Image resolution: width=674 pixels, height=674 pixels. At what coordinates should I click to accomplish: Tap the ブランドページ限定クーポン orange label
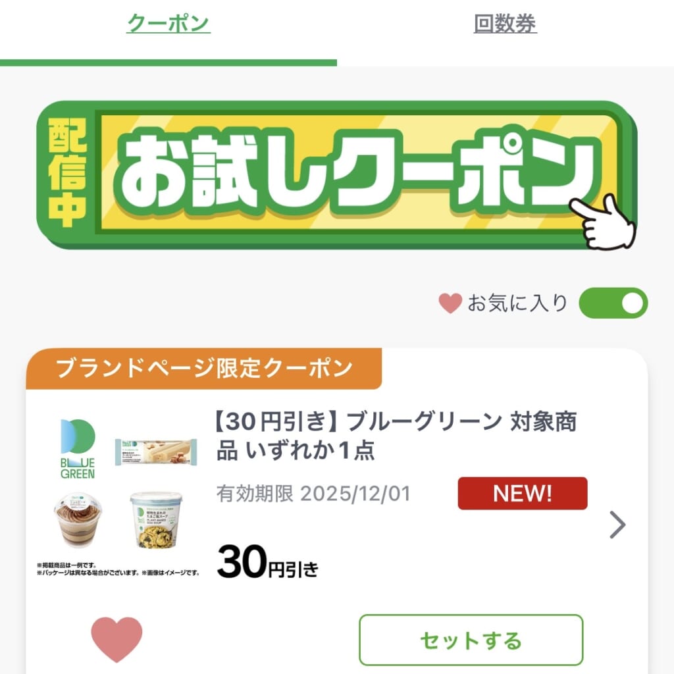(x=204, y=369)
